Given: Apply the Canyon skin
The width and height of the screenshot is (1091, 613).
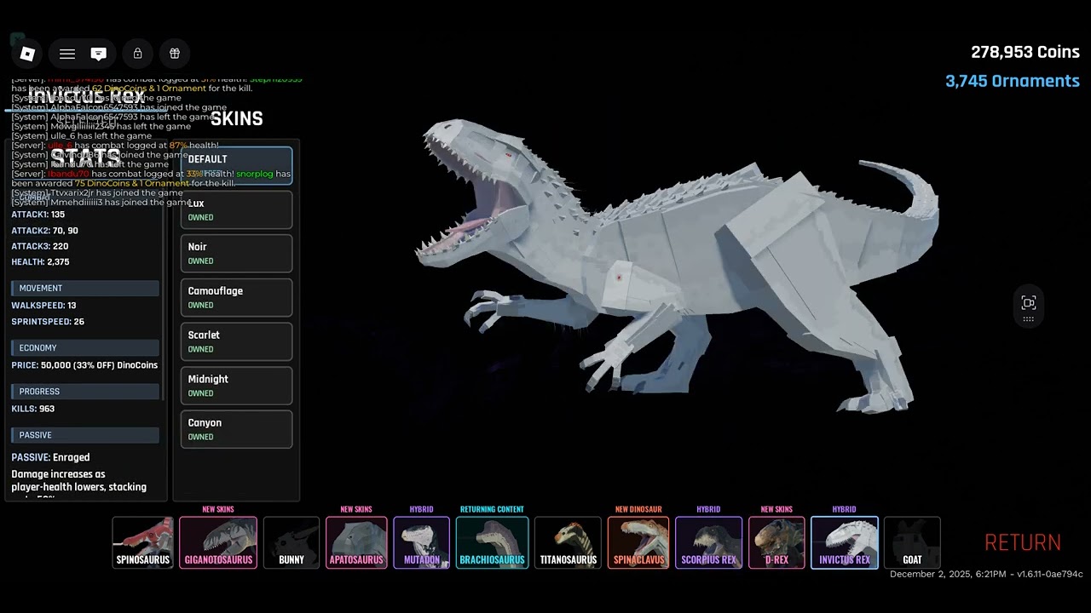Looking at the screenshot, I should pyautogui.click(x=236, y=430).
